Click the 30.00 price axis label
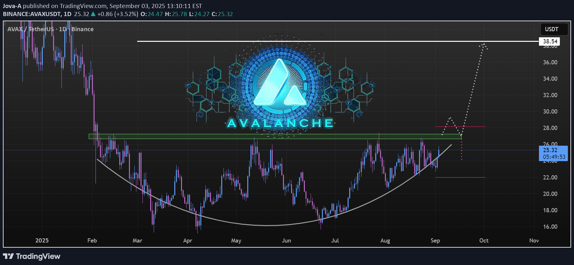Image resolution: width=574 pixels, height=265 pixels. 550,112
